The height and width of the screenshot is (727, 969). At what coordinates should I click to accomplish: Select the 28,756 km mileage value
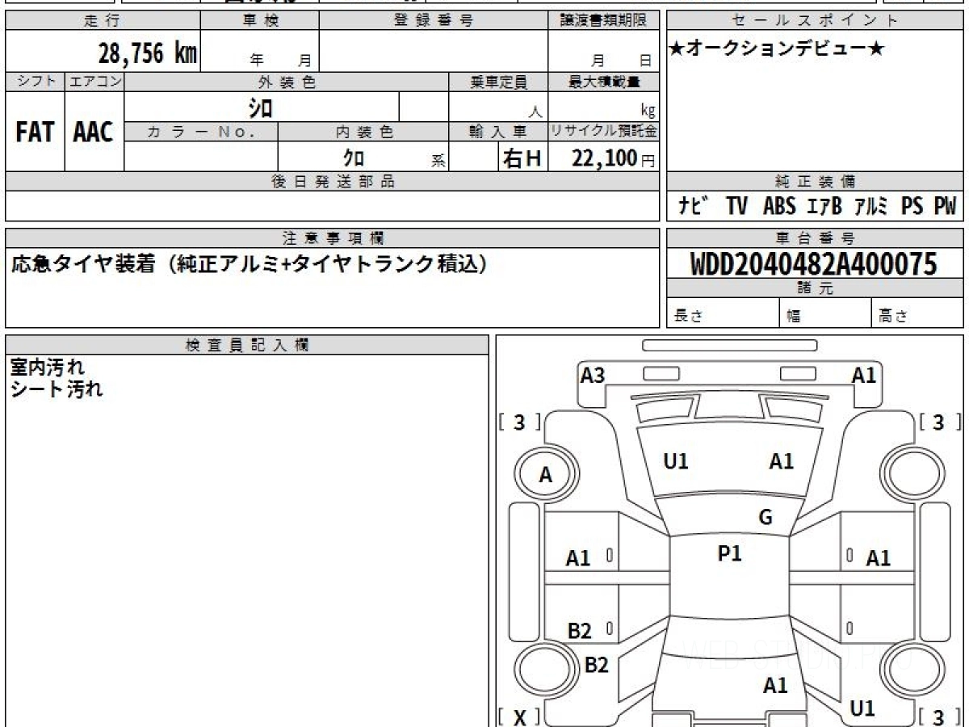pos(148,53)
